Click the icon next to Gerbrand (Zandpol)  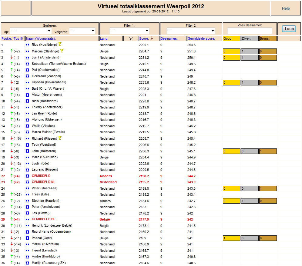pyautogui.click(x=28, y=76)
